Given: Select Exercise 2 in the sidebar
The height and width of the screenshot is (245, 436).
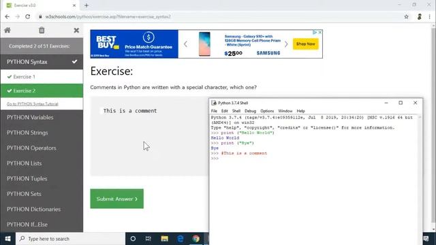Looking at the screenshot, I should pos(42,91).
